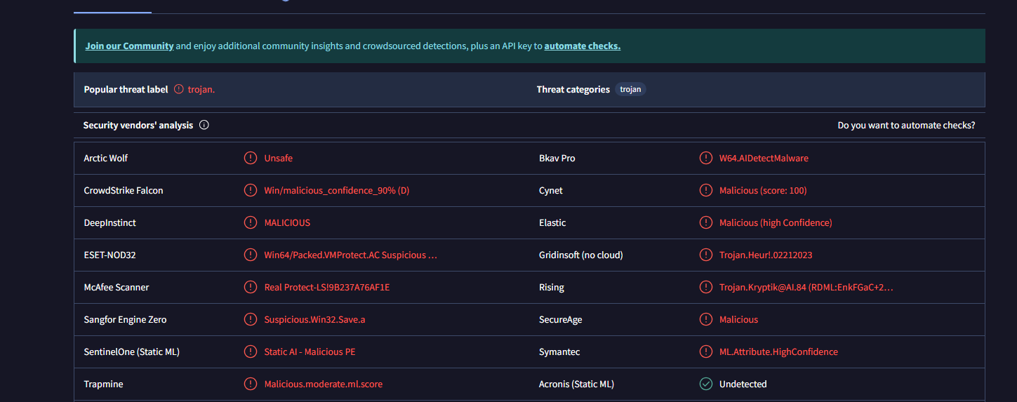Click the warning icon in Rising row
The image size is (1017, 402).
click(x=706, y=287)
